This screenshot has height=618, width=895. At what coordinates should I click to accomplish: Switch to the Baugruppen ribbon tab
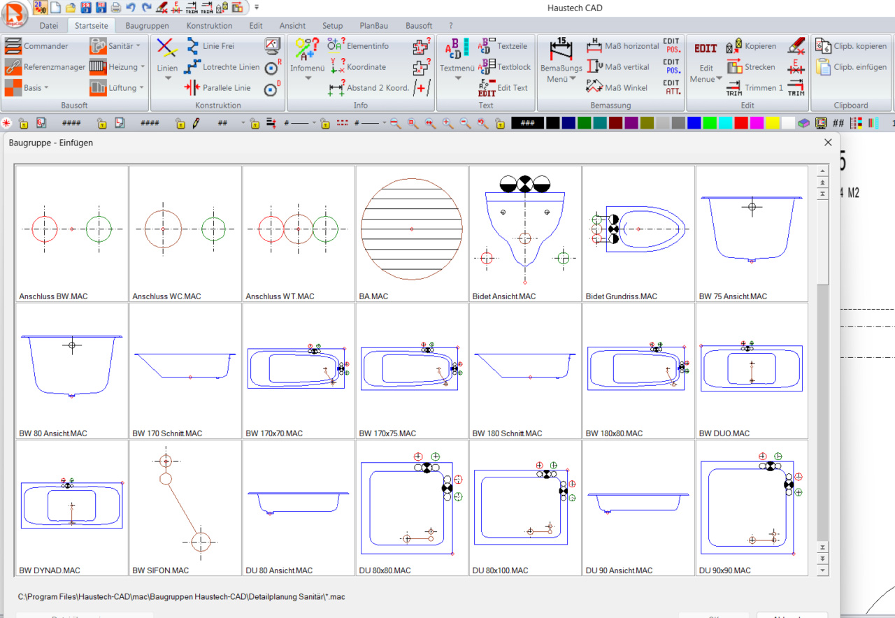[x=146, y=25]
